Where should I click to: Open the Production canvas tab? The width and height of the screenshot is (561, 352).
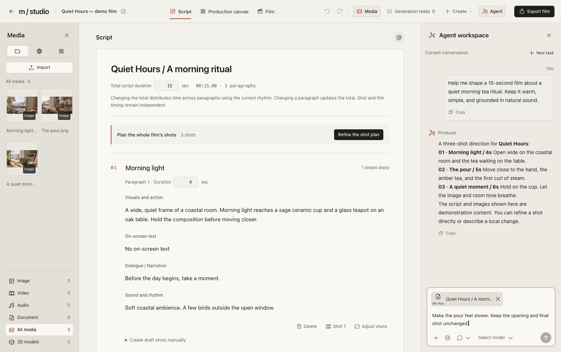(224, 11)
